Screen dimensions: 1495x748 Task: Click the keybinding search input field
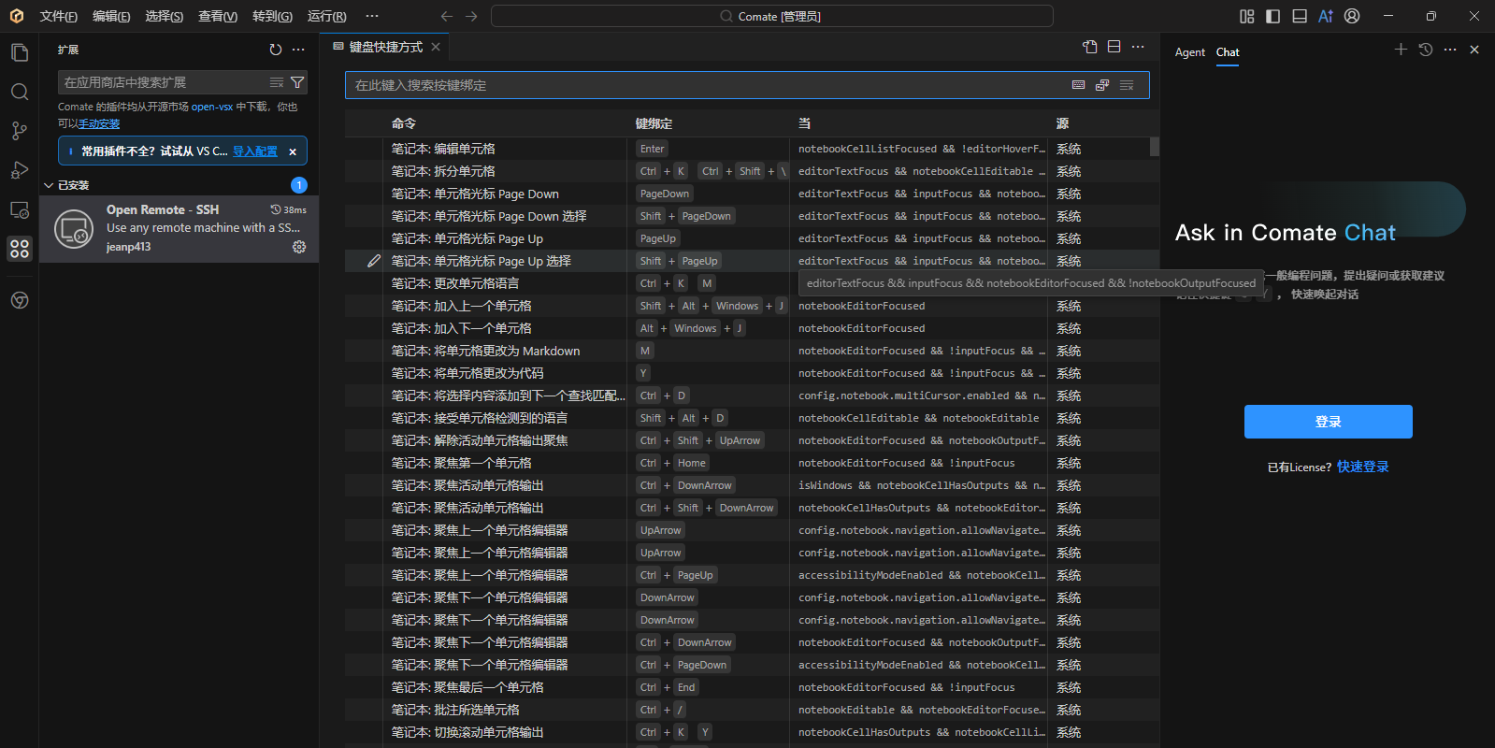701,85
